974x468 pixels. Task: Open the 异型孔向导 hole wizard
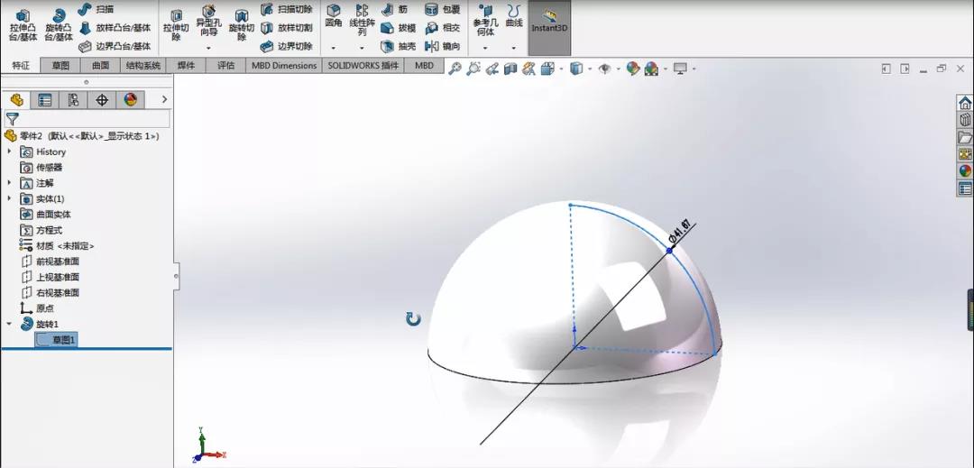tap(208, 21)
